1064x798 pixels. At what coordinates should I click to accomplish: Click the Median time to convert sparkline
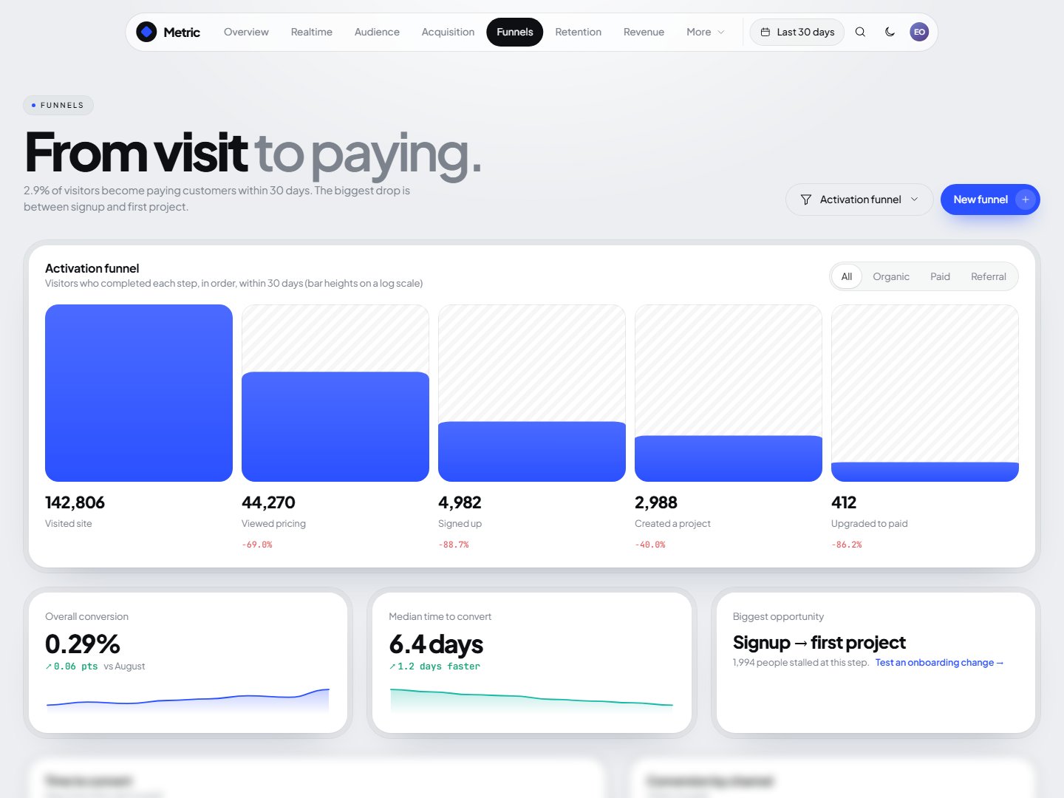click(x=532, y=700)
